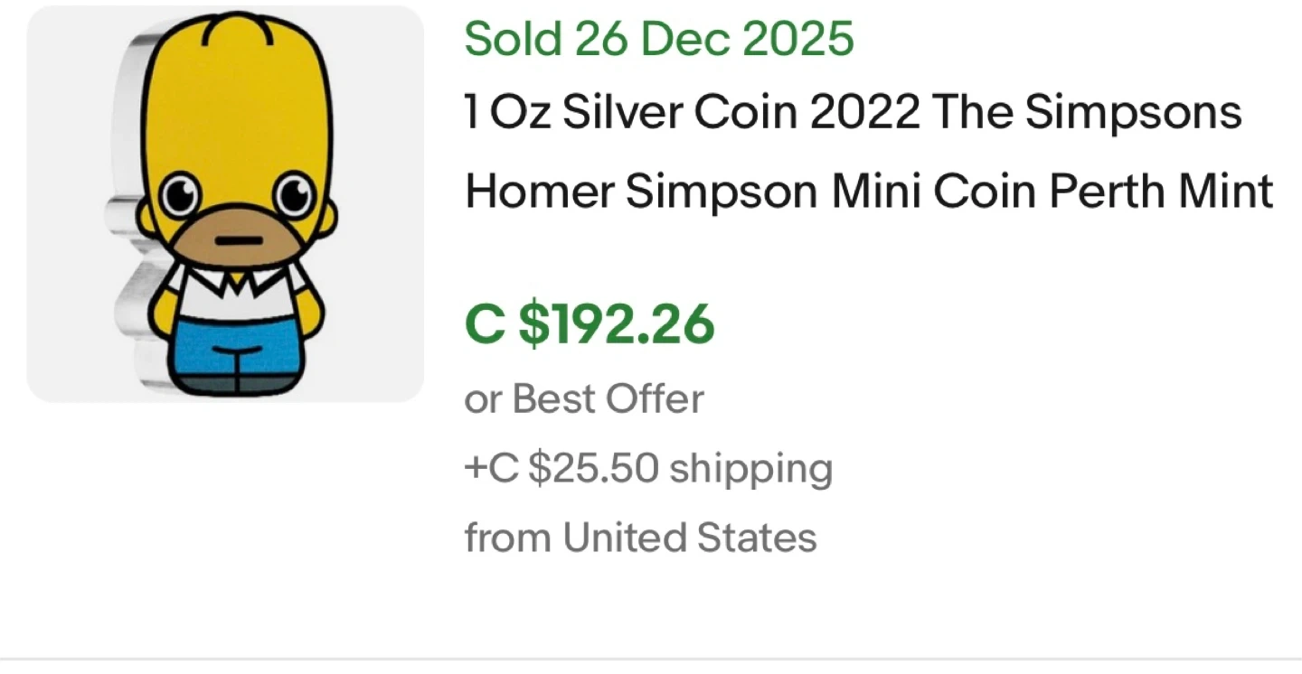1302x674 pixels.
Task: Open the Homer Simpson coin thumbnail
Action: [225, 204]
